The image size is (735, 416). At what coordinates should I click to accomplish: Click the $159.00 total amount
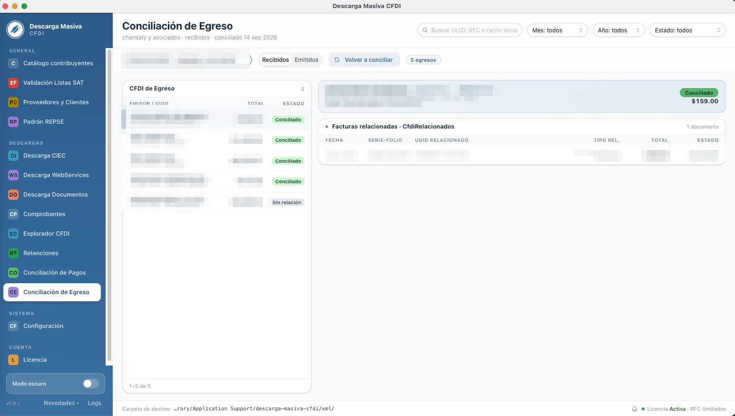[705, 101]
